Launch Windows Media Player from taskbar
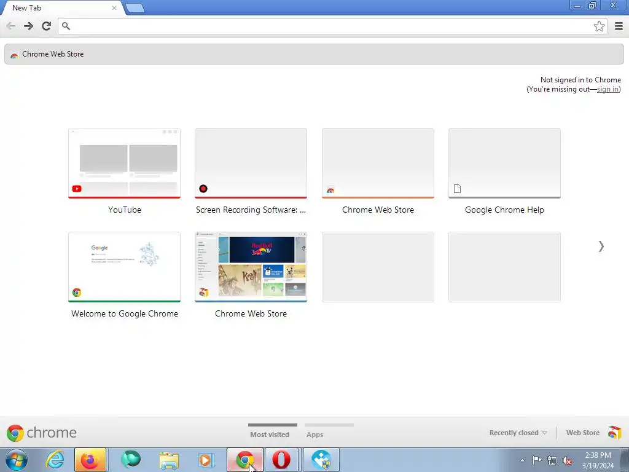 (x=206, y=460)
